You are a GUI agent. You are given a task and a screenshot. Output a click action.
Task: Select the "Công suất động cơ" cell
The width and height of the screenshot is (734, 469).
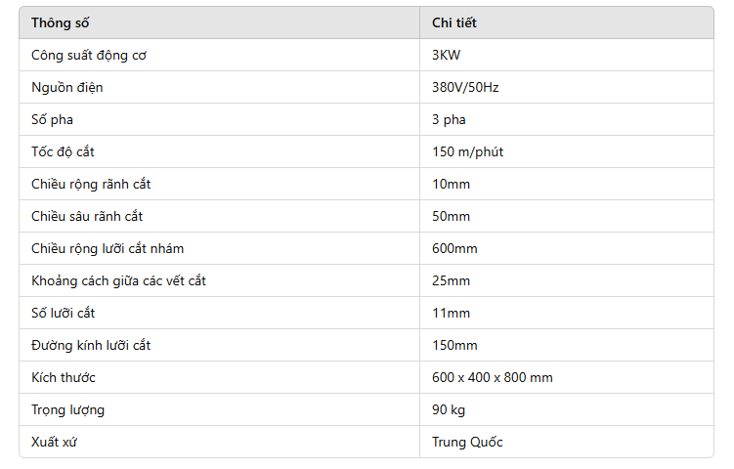click(x=89, y=55)
